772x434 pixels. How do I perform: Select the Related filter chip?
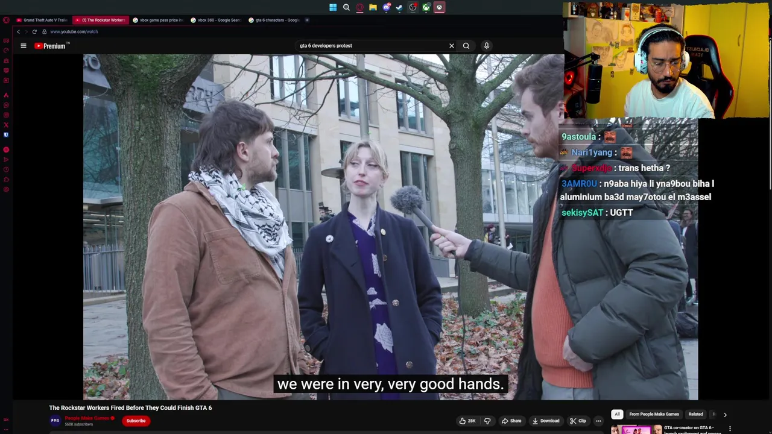tap(695, 414)
